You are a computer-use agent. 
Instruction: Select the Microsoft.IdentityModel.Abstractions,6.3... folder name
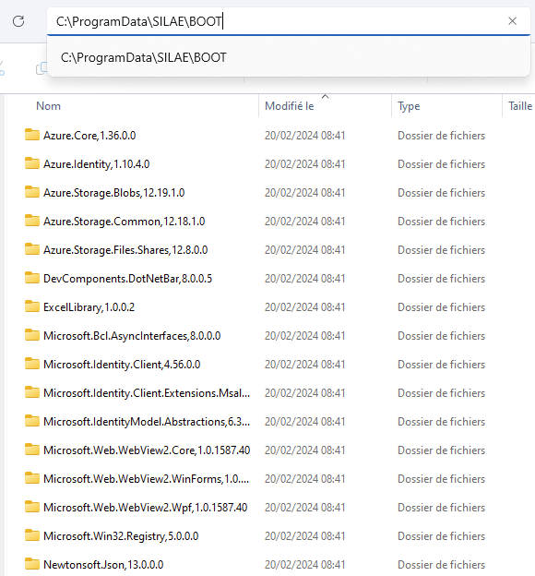(x=147, y=422)
